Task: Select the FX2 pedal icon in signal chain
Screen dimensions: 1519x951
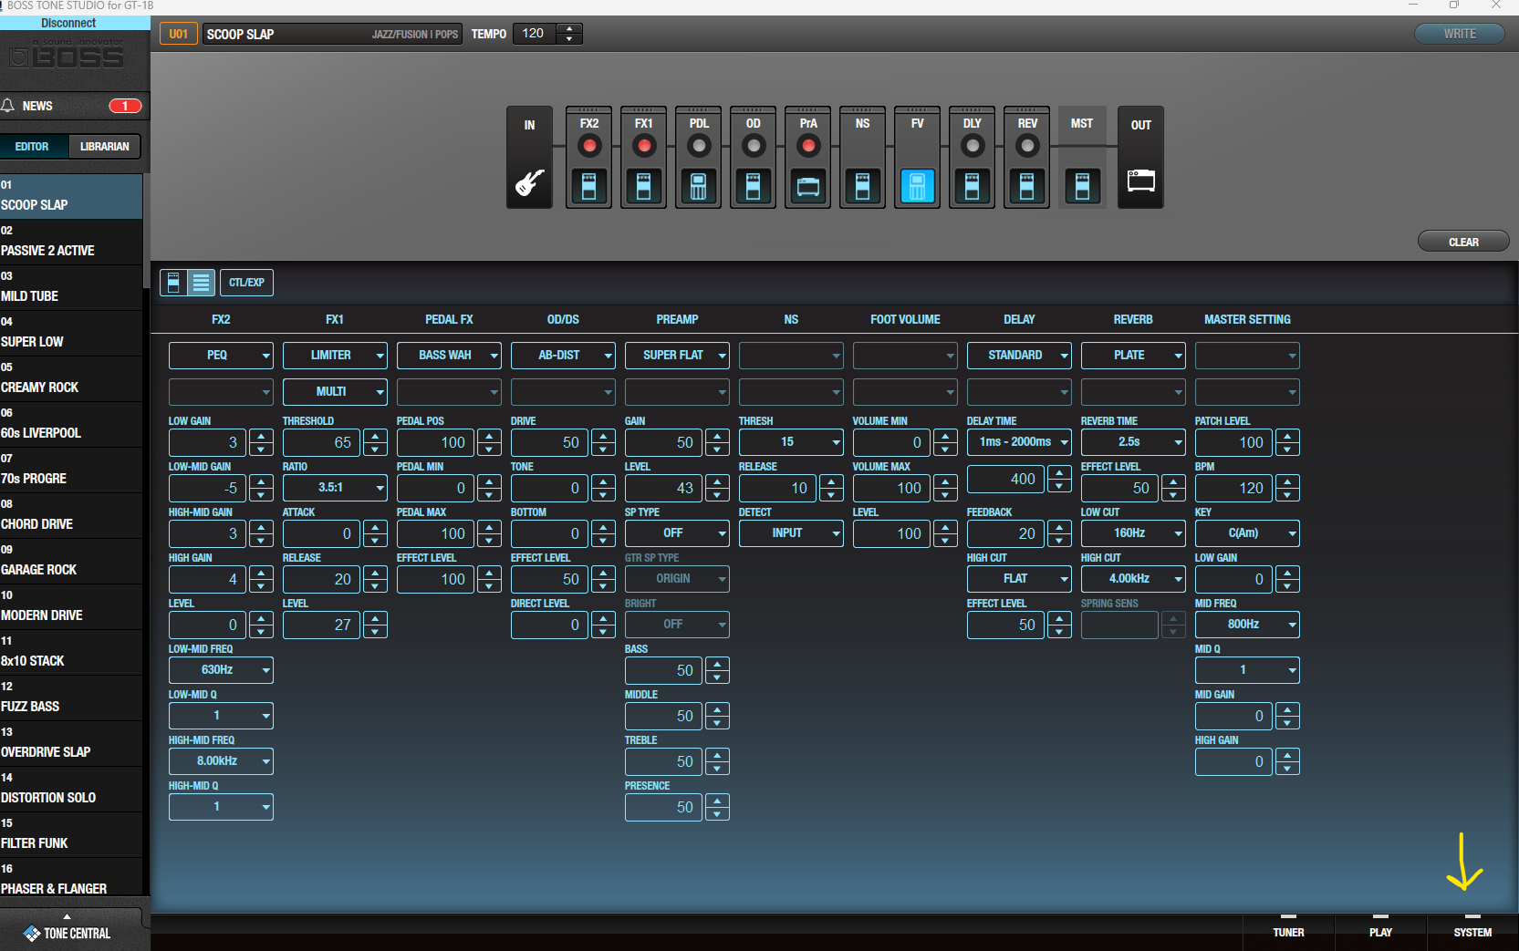Action: 588,186
